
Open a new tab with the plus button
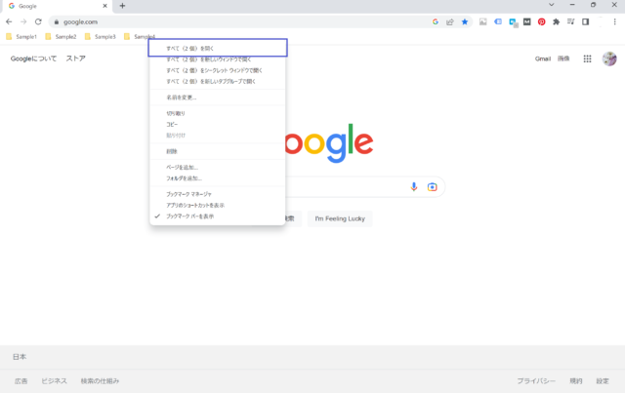[x=122, y=6]
